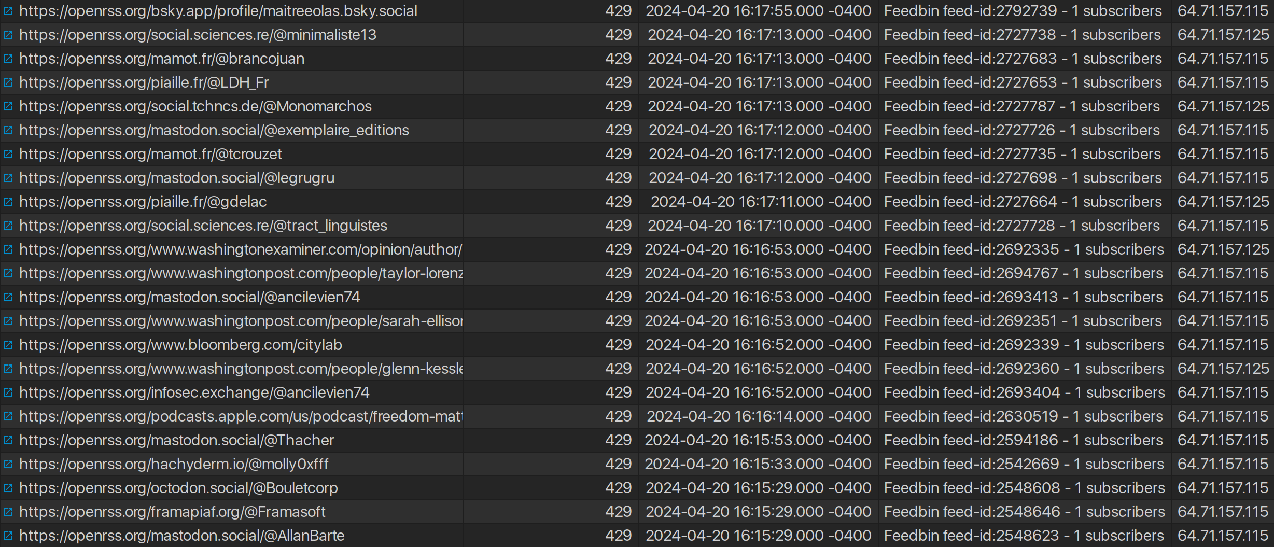Open external link icon for @Monomarchos row
The height and width of the screenshot is (547, 1274).
(x=8, y=106)
